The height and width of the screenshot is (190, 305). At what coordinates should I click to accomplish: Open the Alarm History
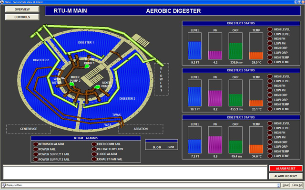tap(285, 176)
